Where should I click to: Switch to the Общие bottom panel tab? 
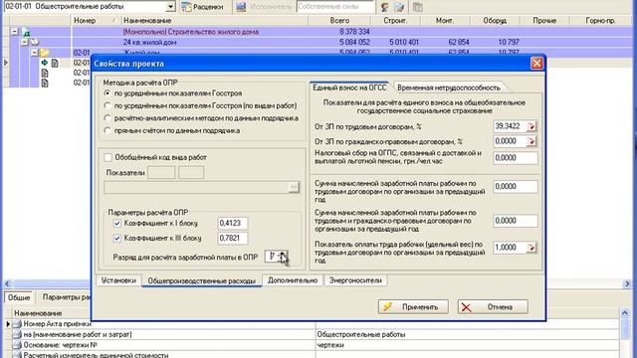pos(19,297)
